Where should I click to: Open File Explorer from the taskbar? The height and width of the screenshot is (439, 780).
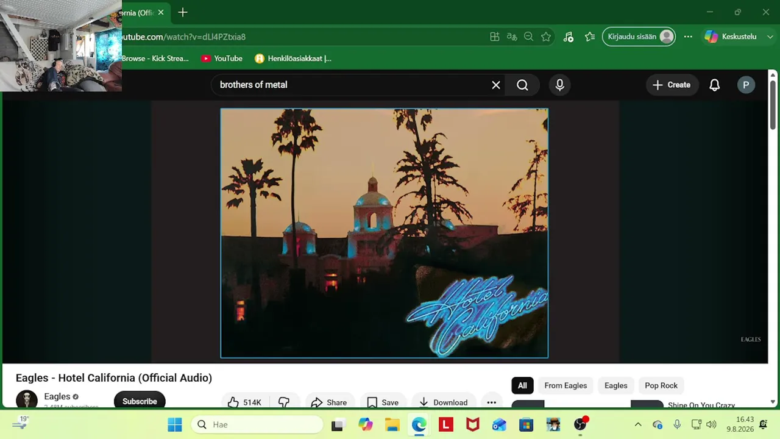click(392, 424)
